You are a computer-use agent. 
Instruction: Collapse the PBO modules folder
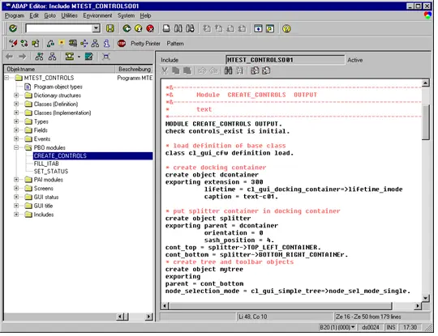(x=16, y=147)
